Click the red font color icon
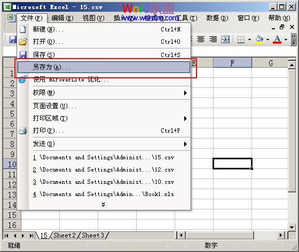This screenshot has width=299, height=252. click(x=277, y=39)
